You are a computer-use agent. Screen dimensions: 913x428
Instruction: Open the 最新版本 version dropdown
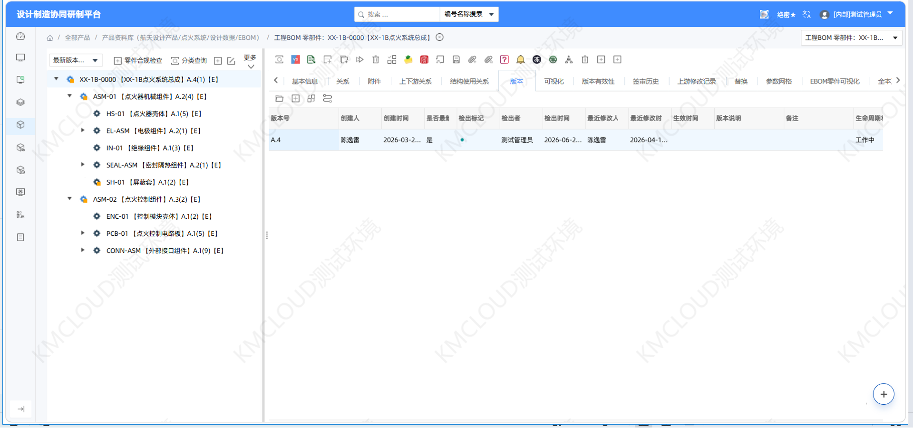(x=76, y=60)
